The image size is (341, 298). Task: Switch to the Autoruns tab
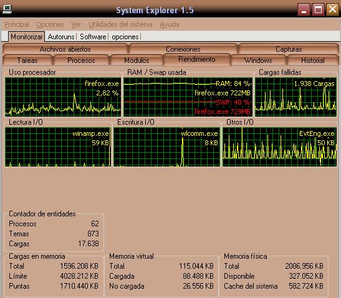pyautogui.click(x=61, y=37)
